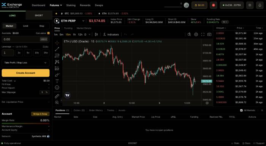The height and width of the screenshot is (146, 266).
Task: Click the rewards progress bar in header
Action: [x=173, y=7]
